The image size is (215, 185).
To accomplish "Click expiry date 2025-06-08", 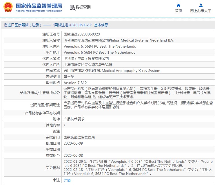I will 73,155.
